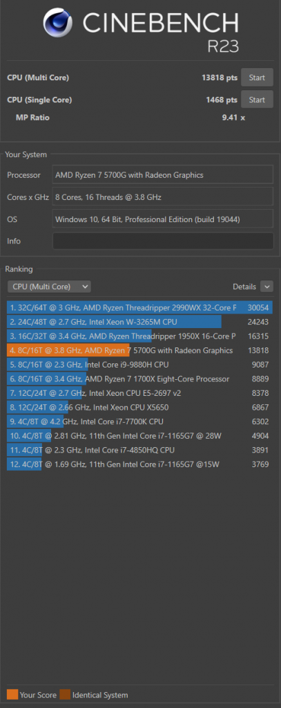Select the Intel Core i7-4850HQ ranking row
The image size is (281, 708).
pyautogui.click(x=139, y=450)
